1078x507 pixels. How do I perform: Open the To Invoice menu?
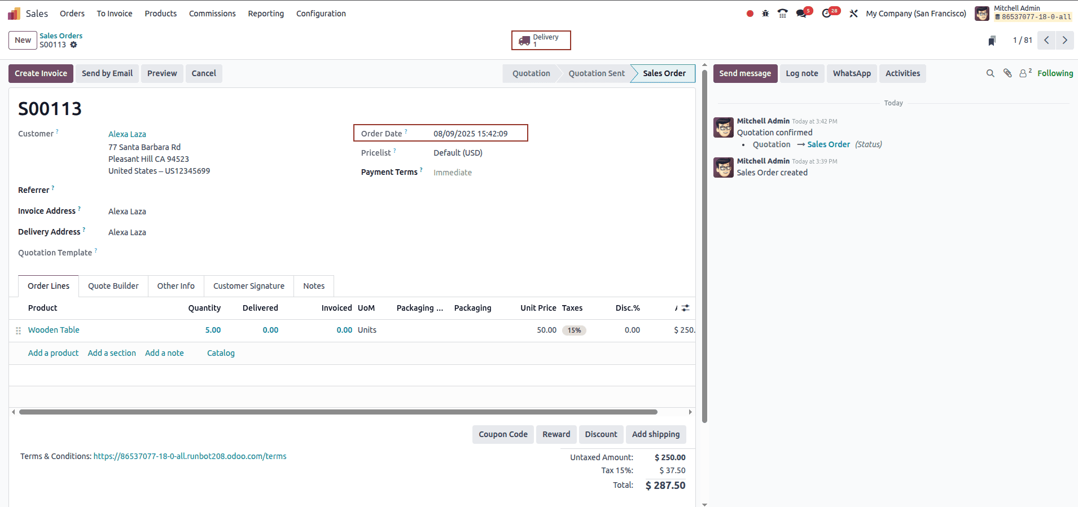[115, 14]
